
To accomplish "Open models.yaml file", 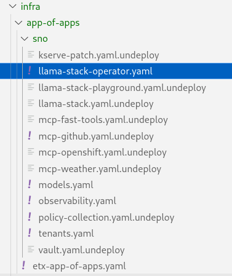I will tap(66, 185).
